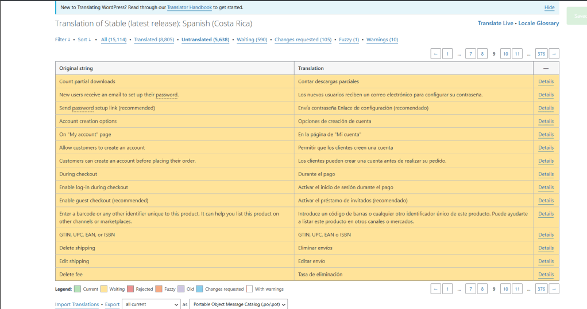Screen dimensions: 587x309
Task: Switch to Waiting (590) filter
Action: click(252, 40)
